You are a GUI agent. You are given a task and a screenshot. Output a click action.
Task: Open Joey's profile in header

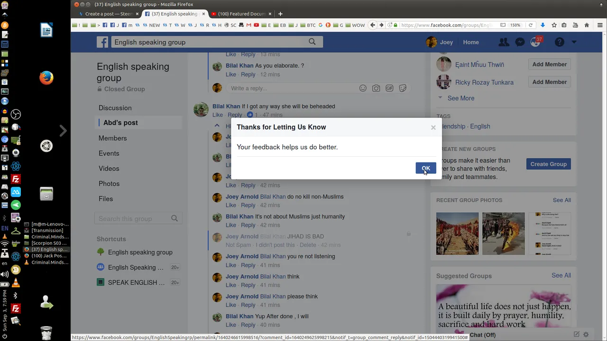pyautogui.click(x=440, y=42)
